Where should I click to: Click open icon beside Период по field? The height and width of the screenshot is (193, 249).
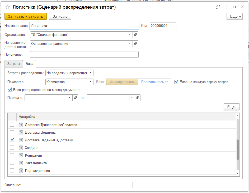pyautogui.click(x=138, y=98)
